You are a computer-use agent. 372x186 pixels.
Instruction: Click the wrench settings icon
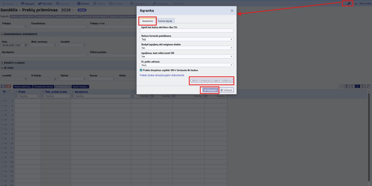pyautogui.click(x=349, y=3)
